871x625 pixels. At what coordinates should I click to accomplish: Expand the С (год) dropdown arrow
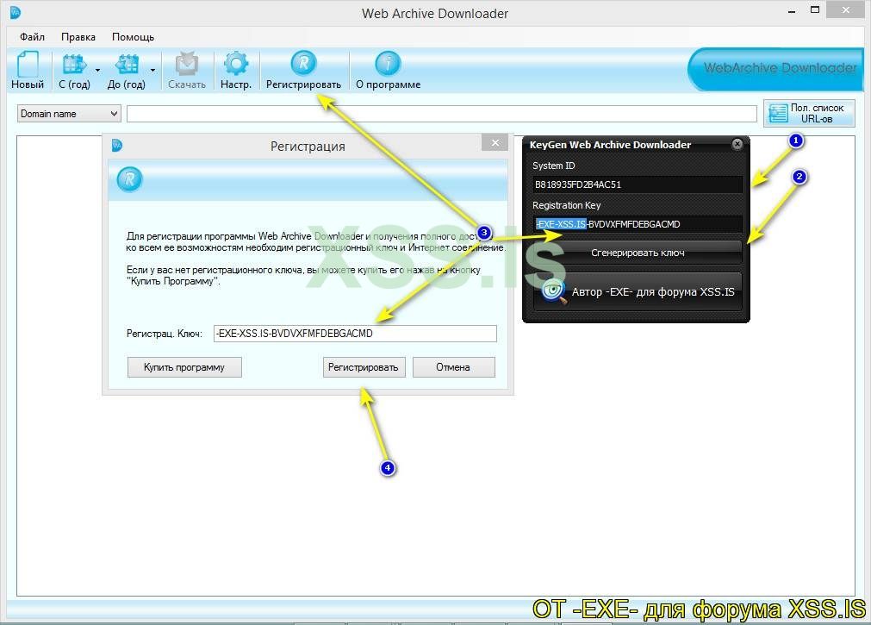click(97, 70)
